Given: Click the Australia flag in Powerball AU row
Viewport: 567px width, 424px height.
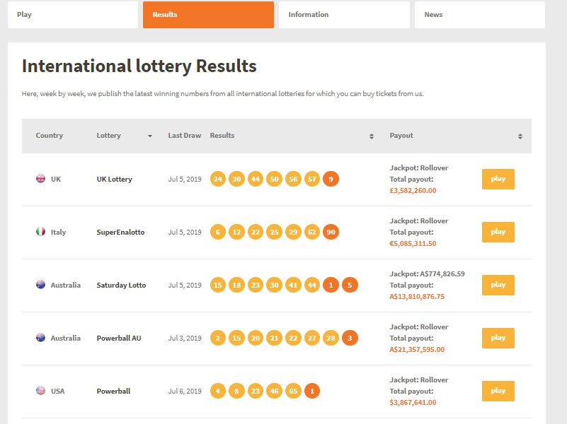Looking at the screenshot, I should pyautogui.click(x=40, y=338).
